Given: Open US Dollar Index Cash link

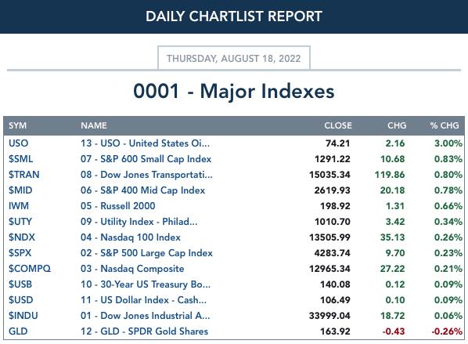Looking at the screenshot, I should coord(143,300).
